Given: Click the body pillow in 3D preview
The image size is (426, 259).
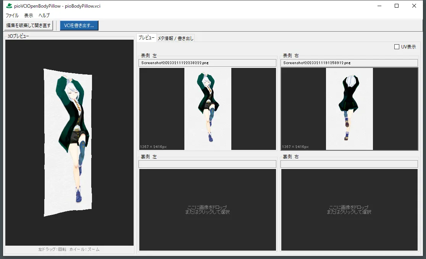Looking at the screenshot, I should click(68, 143).
